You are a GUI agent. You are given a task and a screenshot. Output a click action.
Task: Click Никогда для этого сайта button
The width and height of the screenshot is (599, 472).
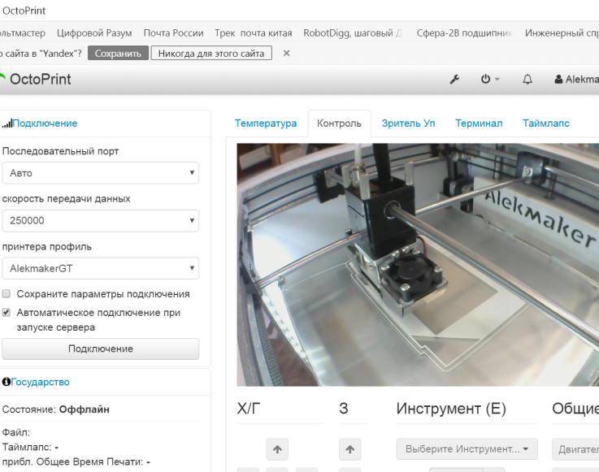point(211,53)
